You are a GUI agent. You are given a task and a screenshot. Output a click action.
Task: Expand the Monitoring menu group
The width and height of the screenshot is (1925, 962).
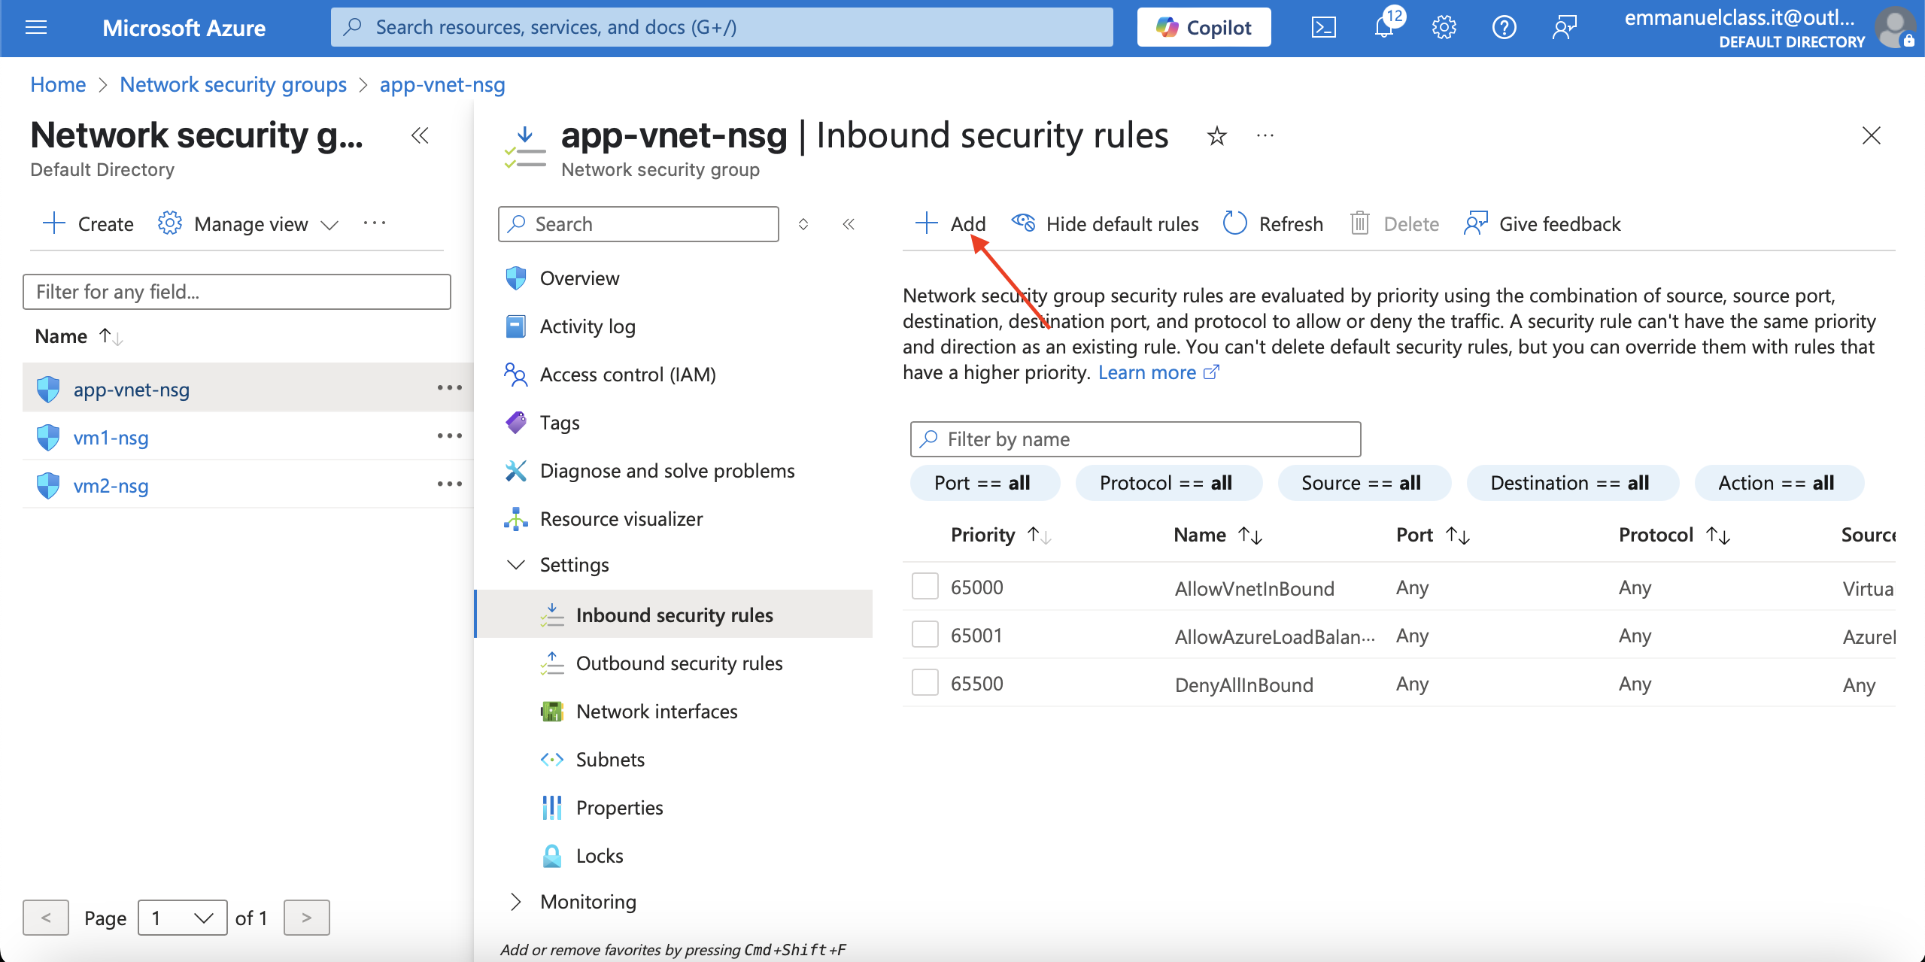tap(572, 902)
